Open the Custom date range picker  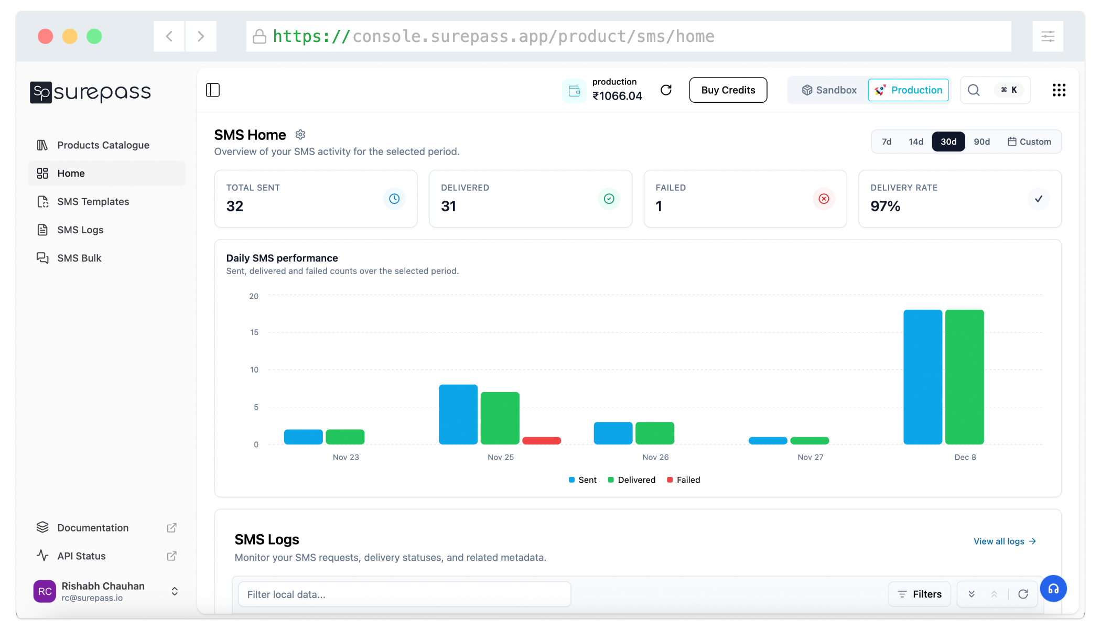point(1029,142)
